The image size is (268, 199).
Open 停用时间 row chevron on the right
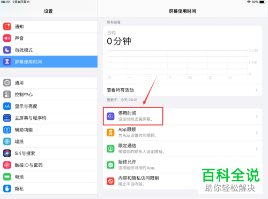click(257, 116)
